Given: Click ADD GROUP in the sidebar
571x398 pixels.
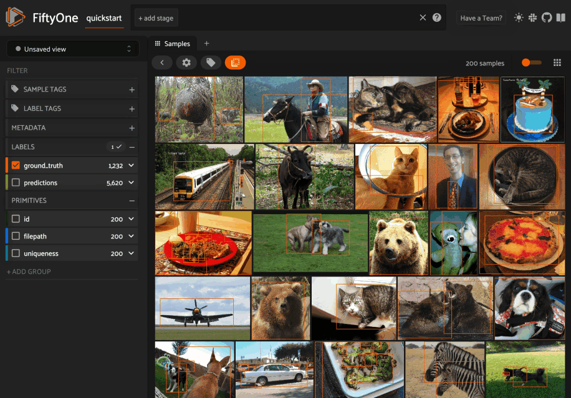Looking at the screenshot, I should pyautogui.click(x=29, y=272).
